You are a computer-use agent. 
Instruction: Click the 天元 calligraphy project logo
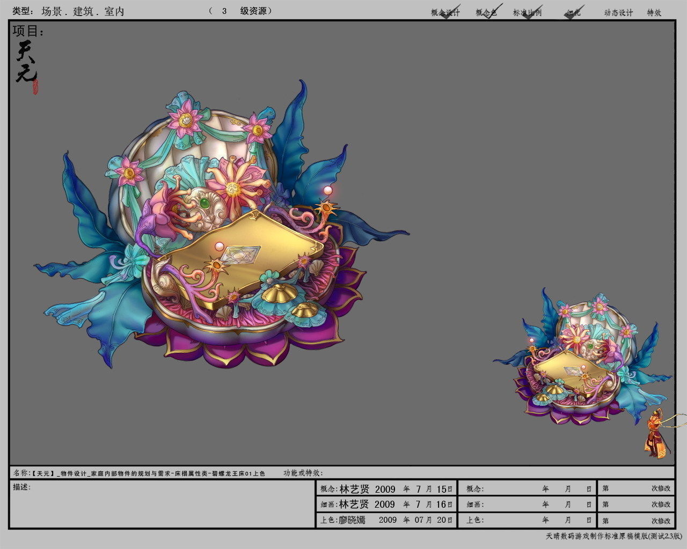tap(26, 61)
